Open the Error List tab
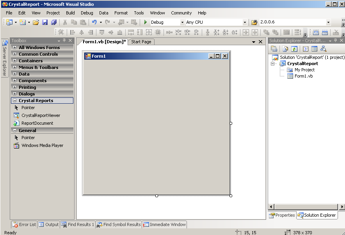This screenshot has height=235, width=345. click(x=24, y=224)
